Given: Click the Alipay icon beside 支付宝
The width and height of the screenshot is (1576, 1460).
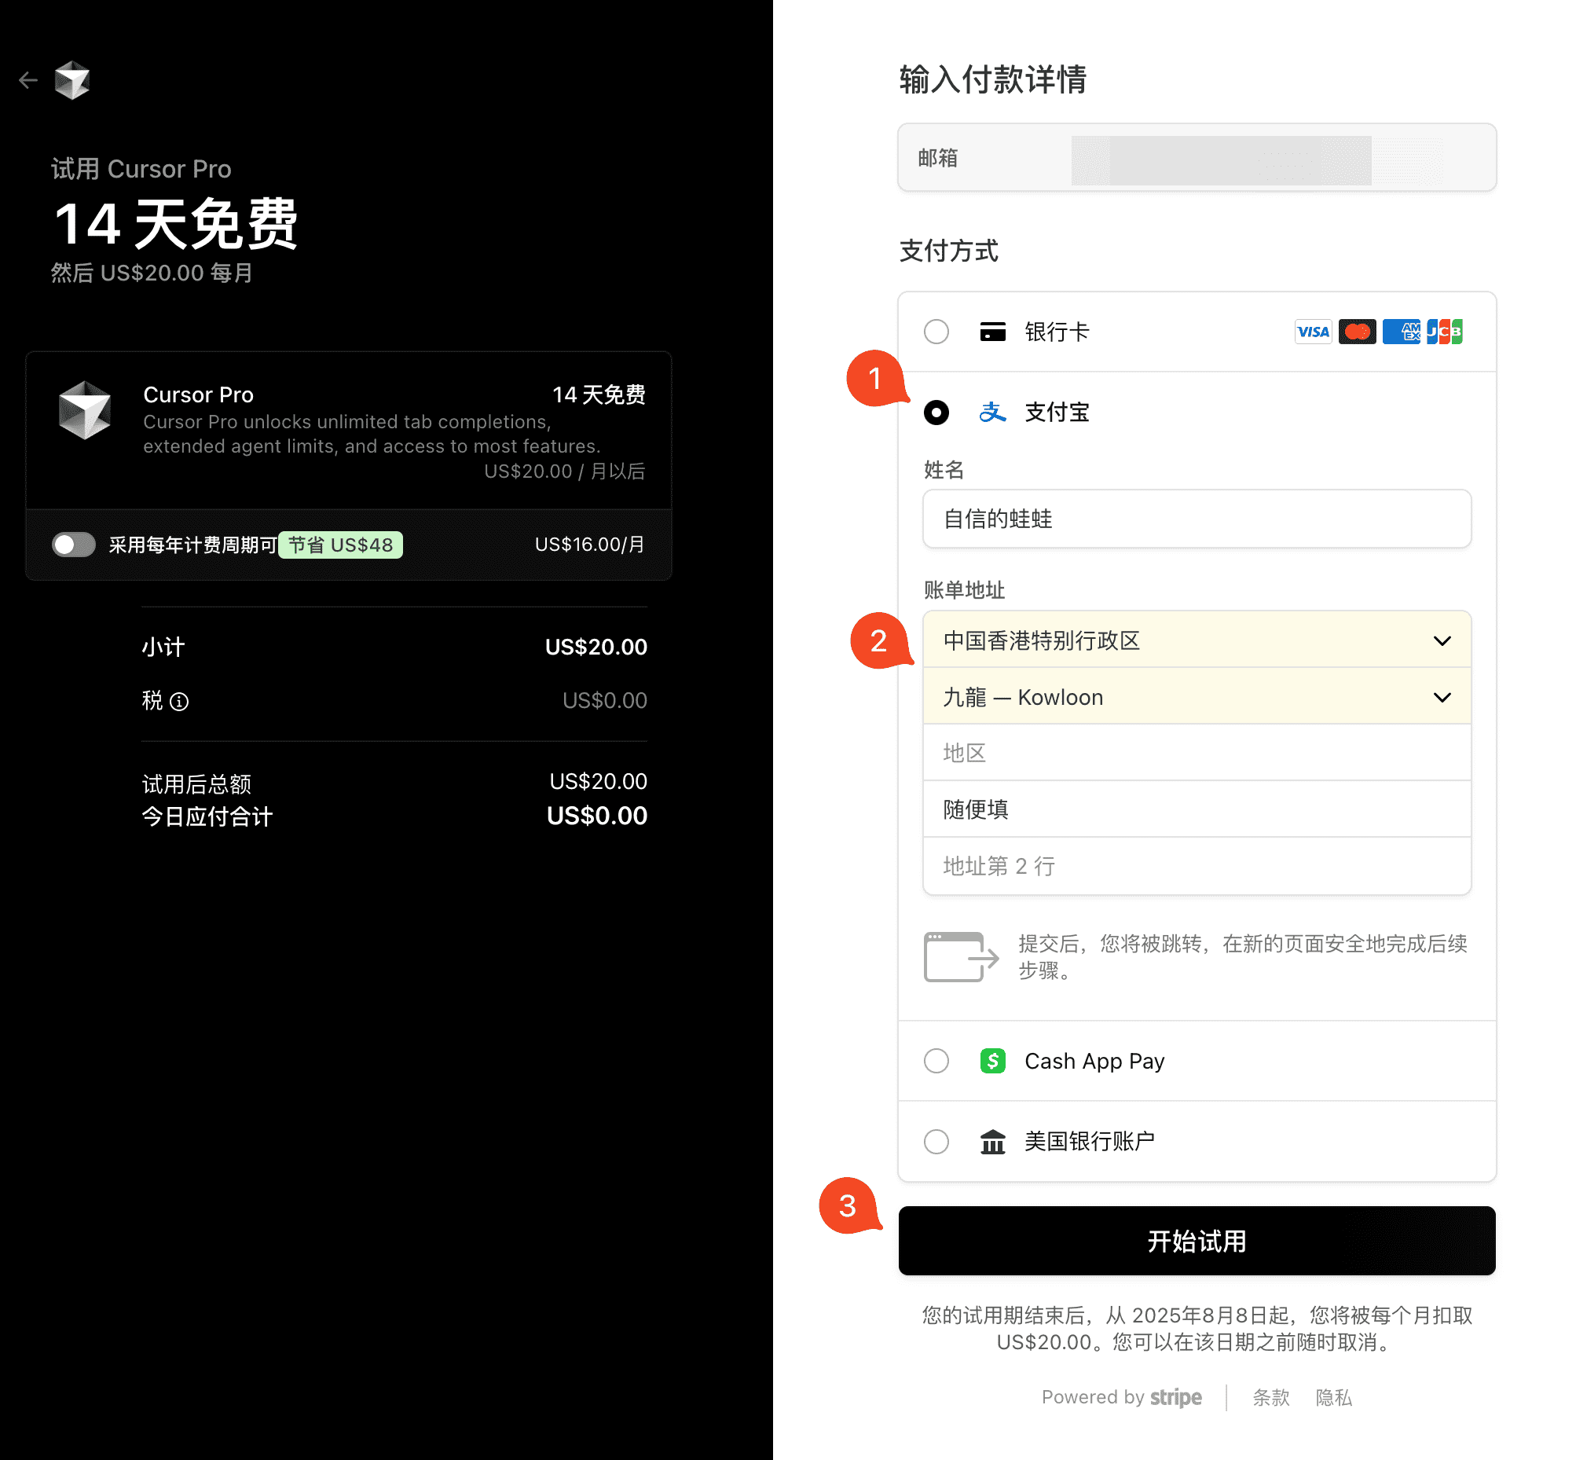Looking at the screenshot, I should (x=992, y=412).
